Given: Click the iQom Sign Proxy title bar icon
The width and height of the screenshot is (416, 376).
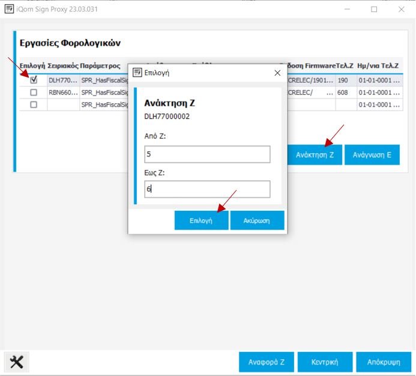Looking at the screenshot, I should pos(10,10).
